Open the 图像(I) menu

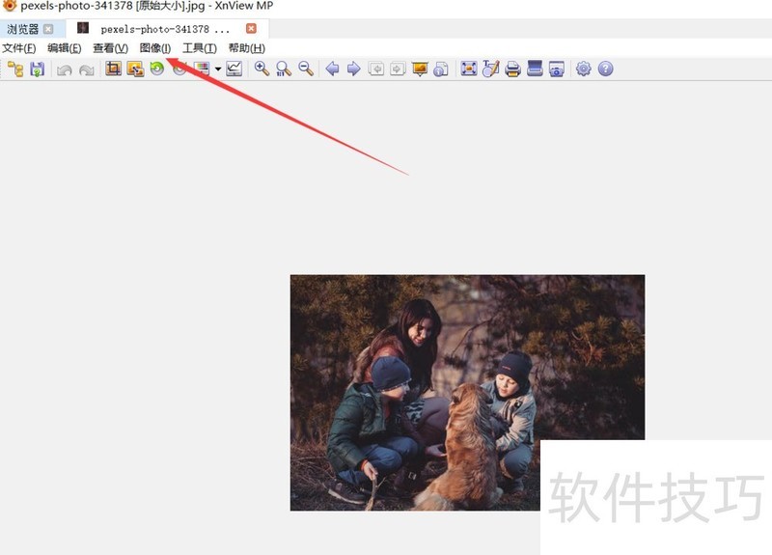[x=155, y=48]
